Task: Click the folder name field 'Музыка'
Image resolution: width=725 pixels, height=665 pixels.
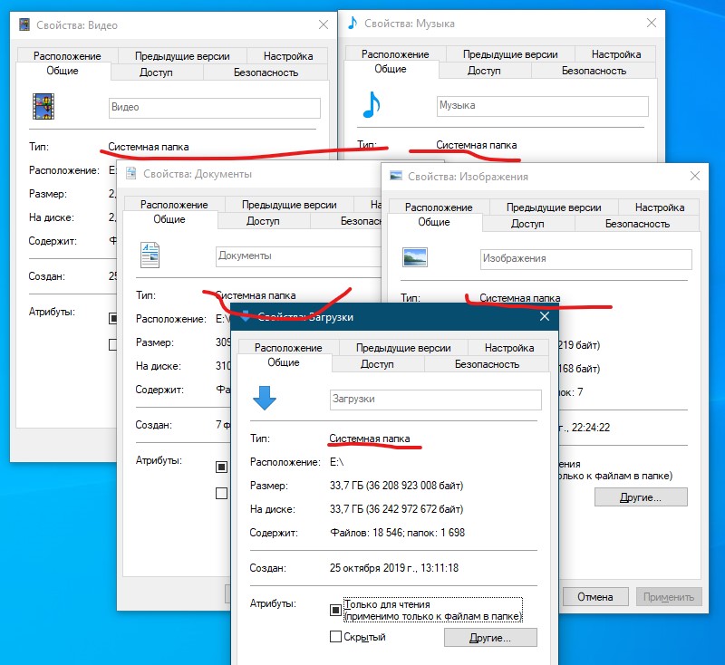Action: [x=542, y=106]
